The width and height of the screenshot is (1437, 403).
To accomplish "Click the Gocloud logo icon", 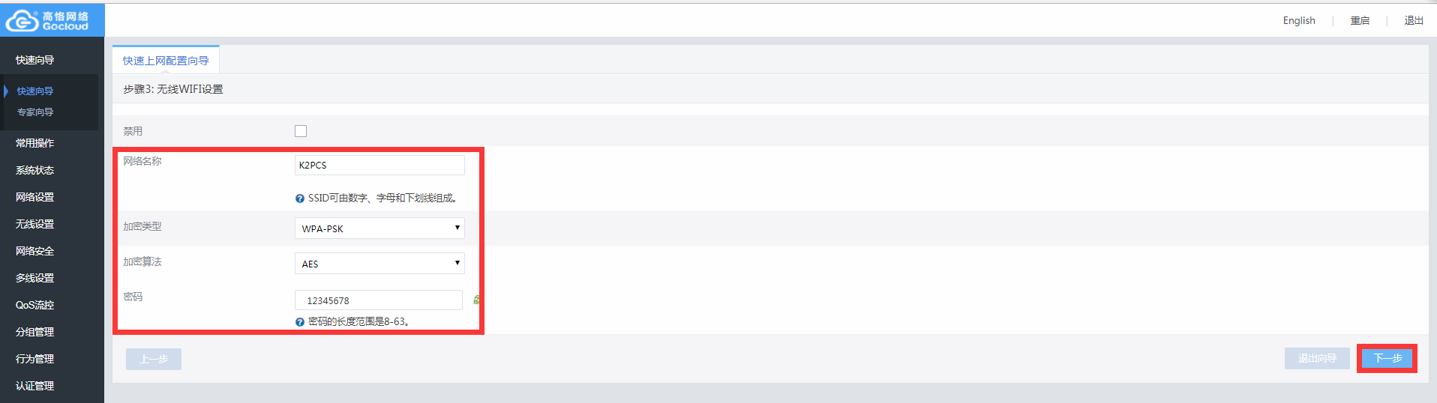I will click(22, 21).
